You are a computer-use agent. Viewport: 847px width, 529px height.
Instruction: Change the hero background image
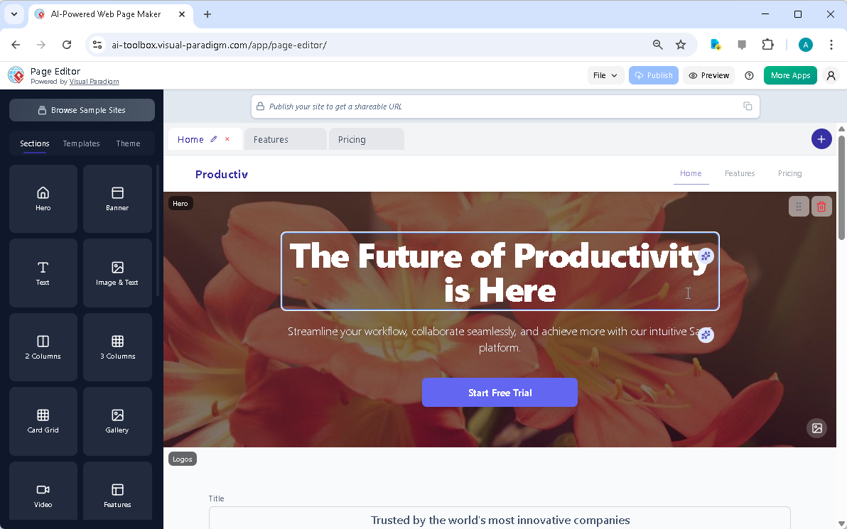point(816,428)
